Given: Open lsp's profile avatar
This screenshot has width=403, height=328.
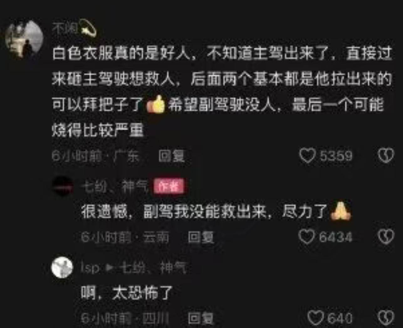Looking at the screenshot, I should pyautogui.click(x=62, y=268).
